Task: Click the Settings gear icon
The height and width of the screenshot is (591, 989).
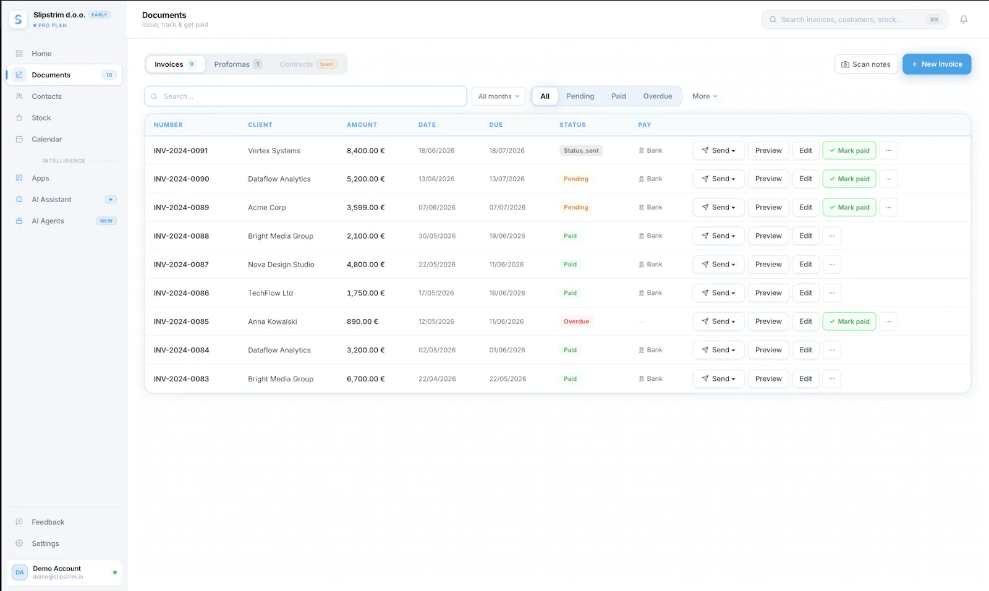Action: 19,543
